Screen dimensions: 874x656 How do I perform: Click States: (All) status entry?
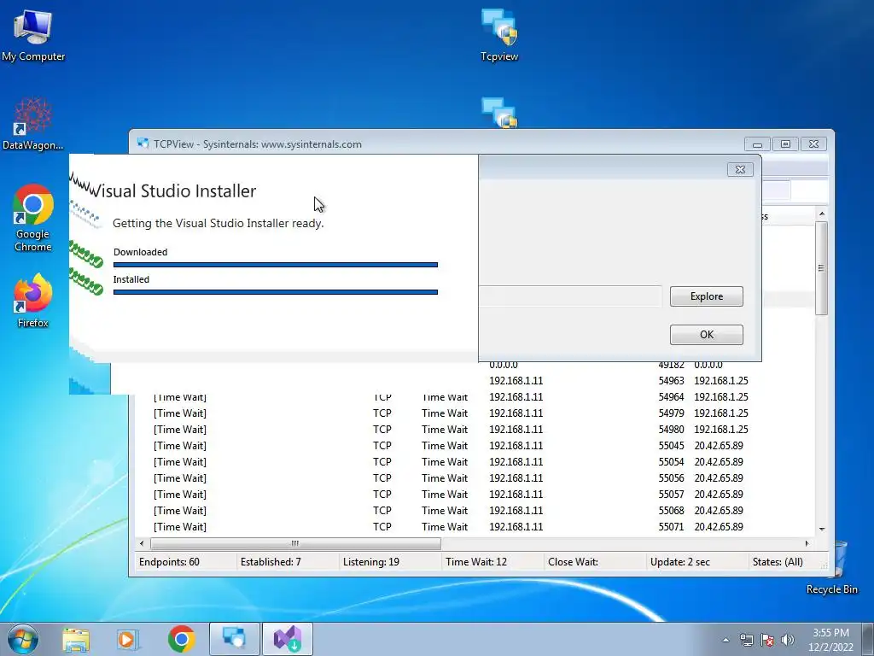[x=778, y=562]
